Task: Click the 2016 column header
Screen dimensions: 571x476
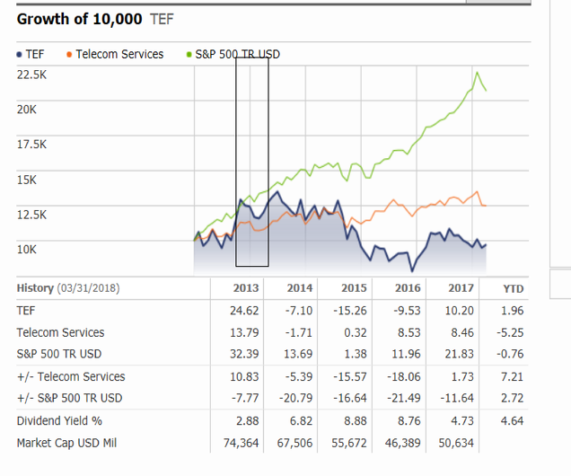Action: point(408,288)
